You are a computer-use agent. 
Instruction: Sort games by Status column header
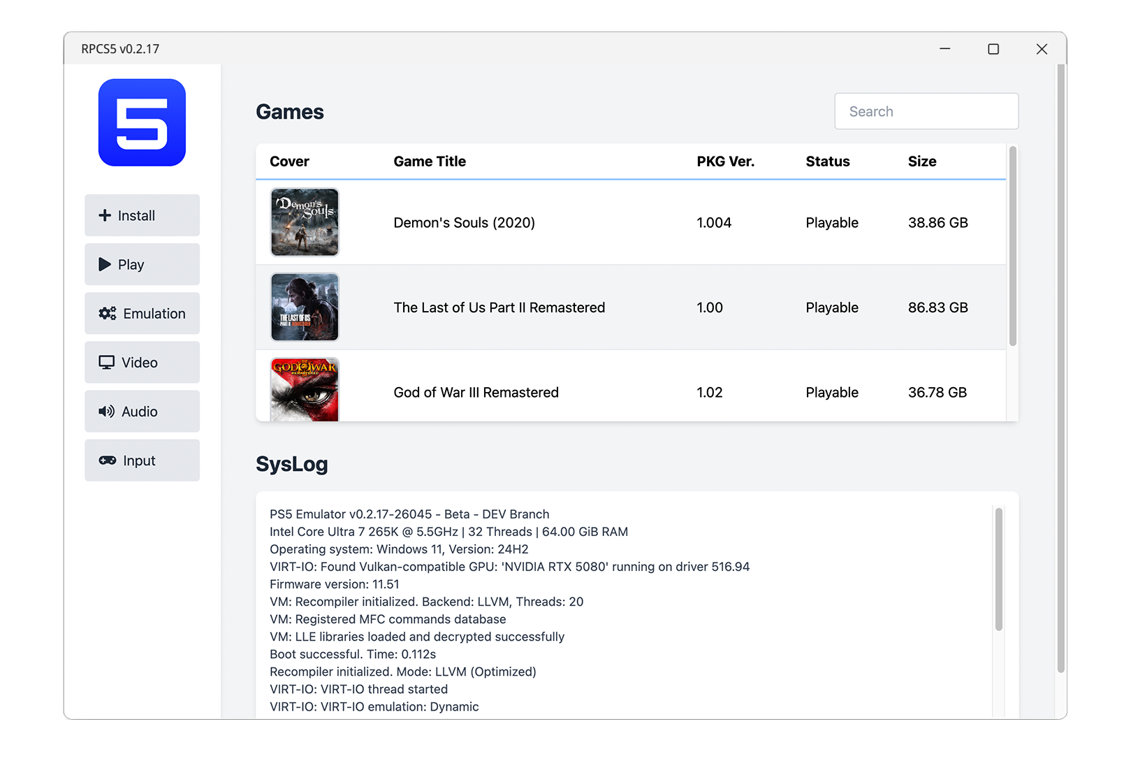click(827, 161)
